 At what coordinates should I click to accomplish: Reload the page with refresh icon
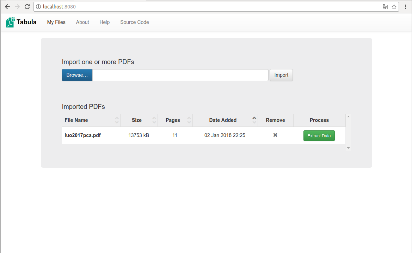pos(27,7)
